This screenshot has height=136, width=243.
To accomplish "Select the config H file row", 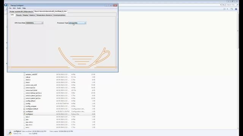I will (59, 104).
